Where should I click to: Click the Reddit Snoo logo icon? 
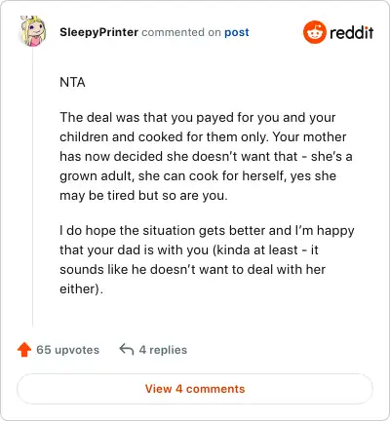[314, 32]
